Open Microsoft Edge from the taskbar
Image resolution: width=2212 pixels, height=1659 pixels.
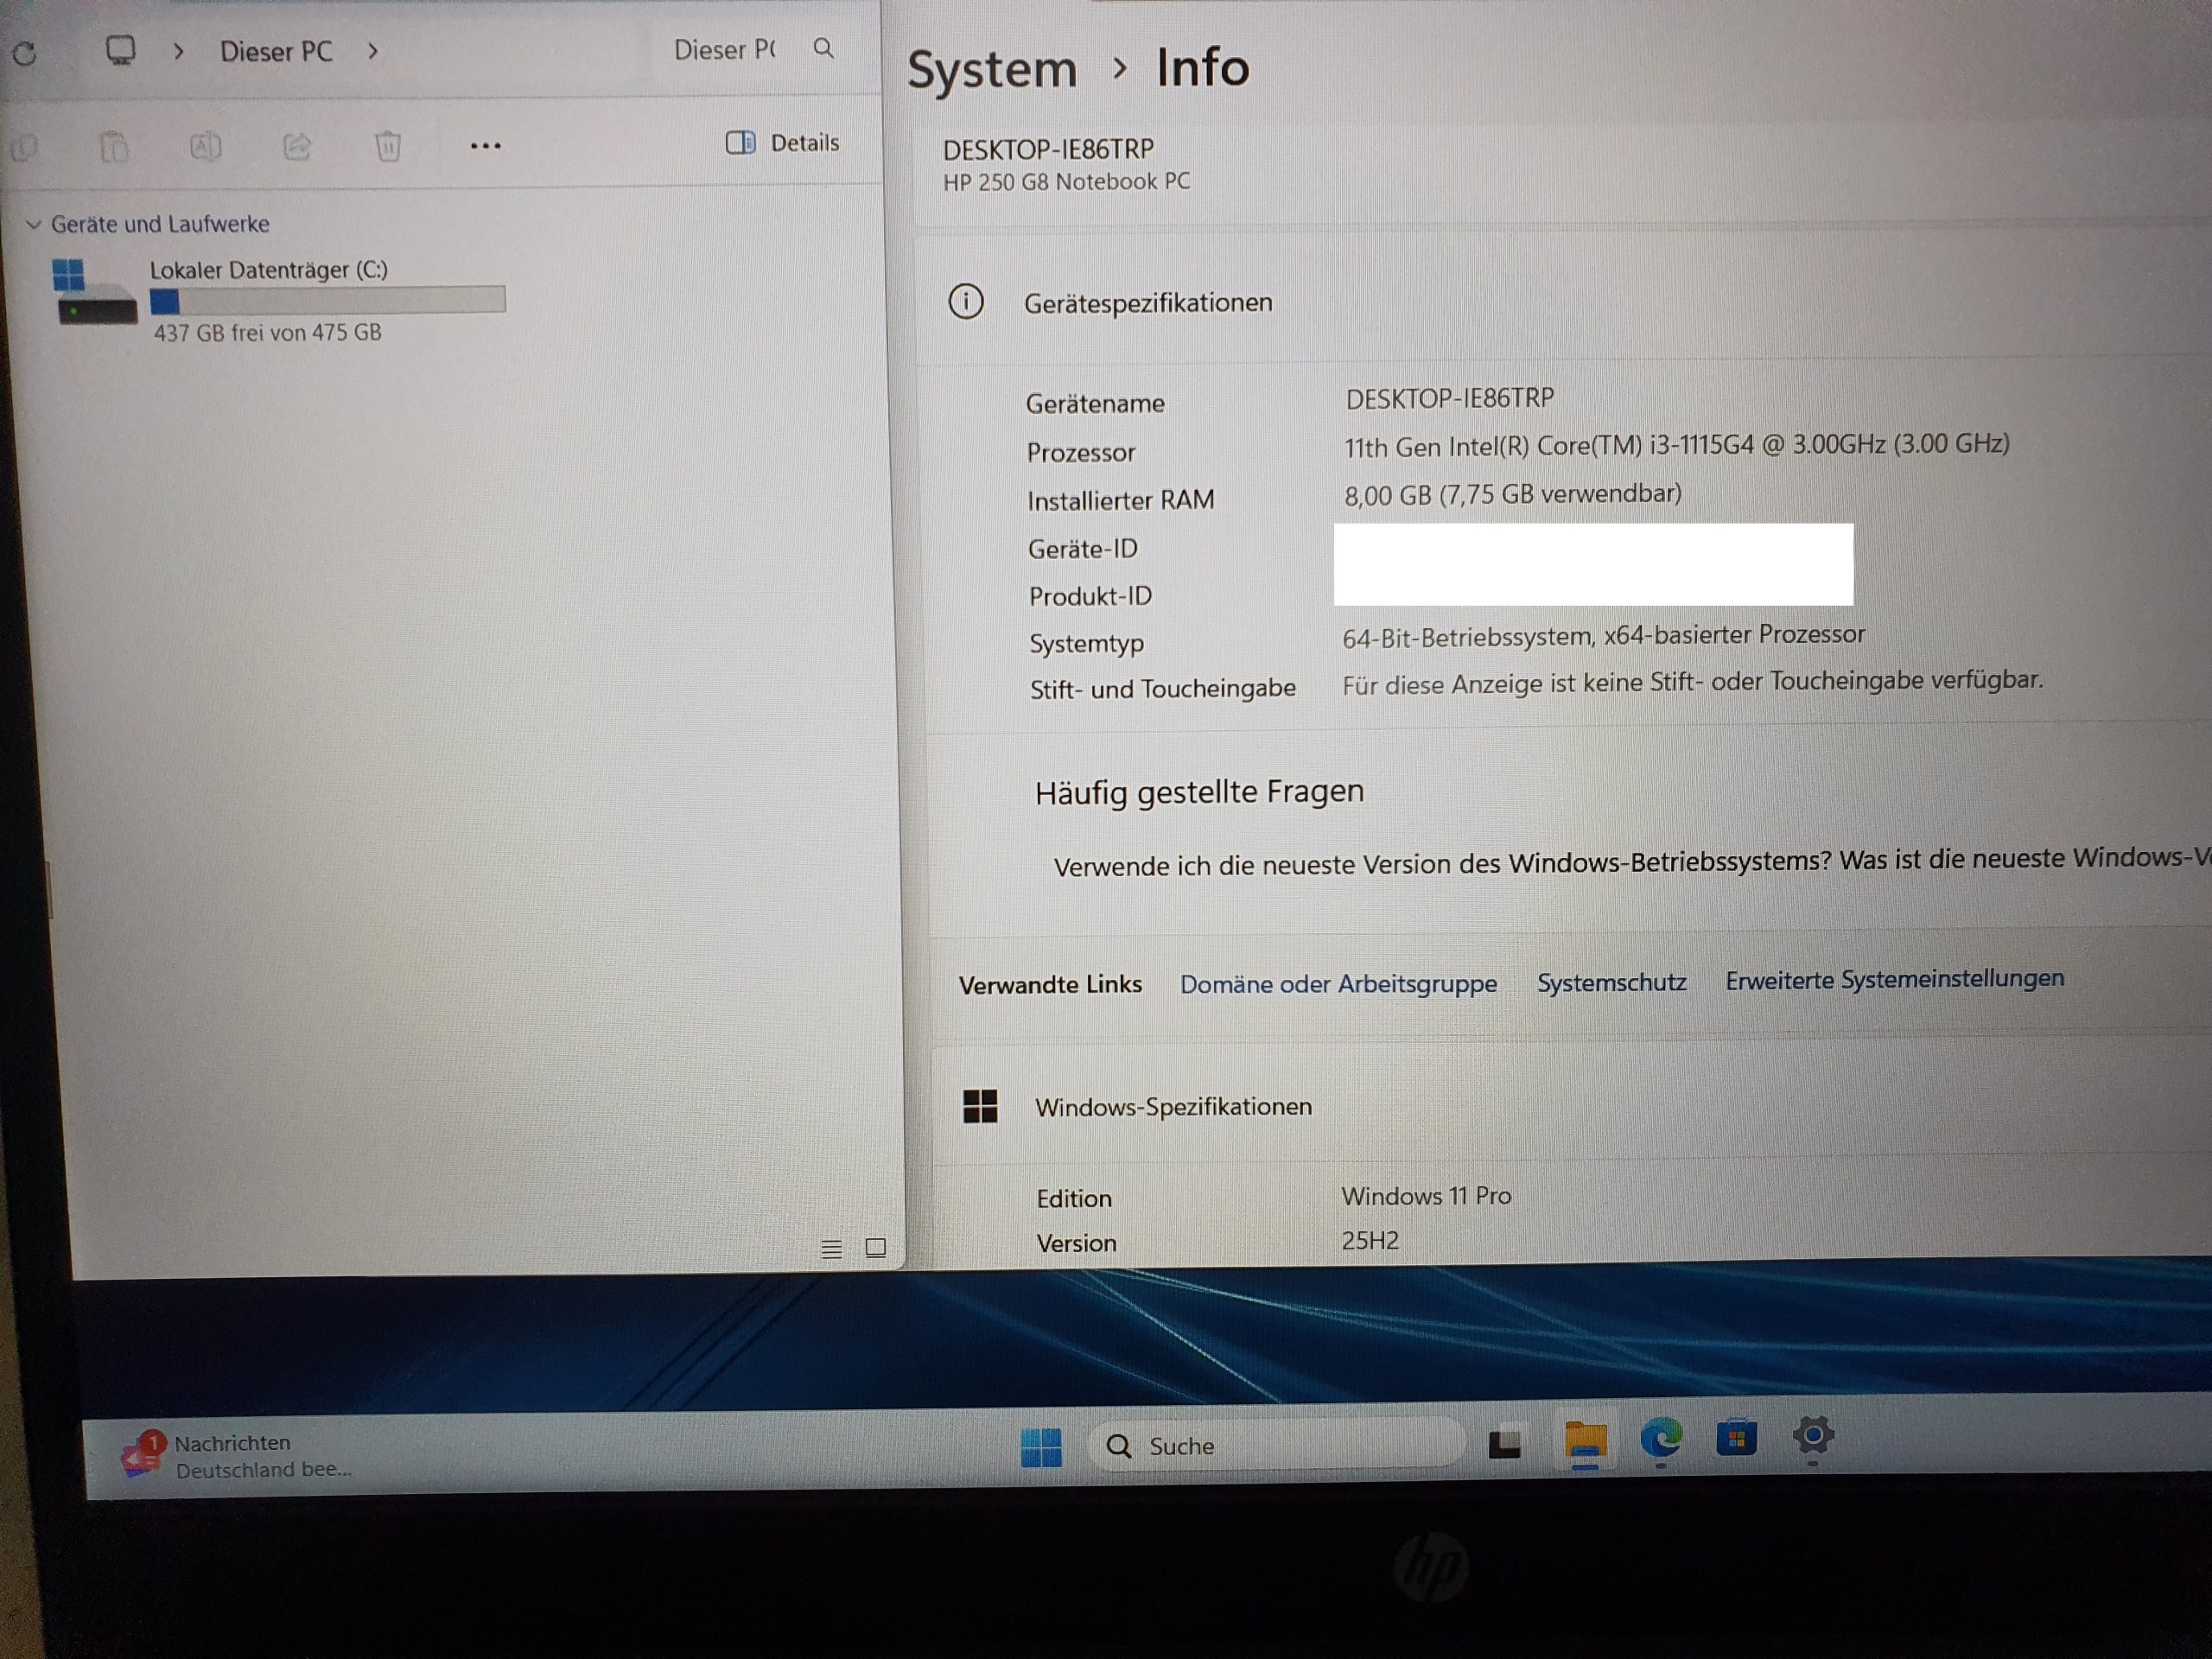pyautogui.click(x=1661, y=1439)
